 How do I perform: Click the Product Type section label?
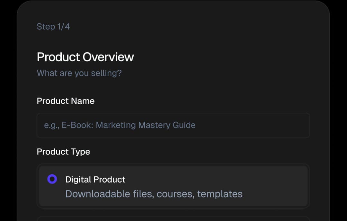63,152
